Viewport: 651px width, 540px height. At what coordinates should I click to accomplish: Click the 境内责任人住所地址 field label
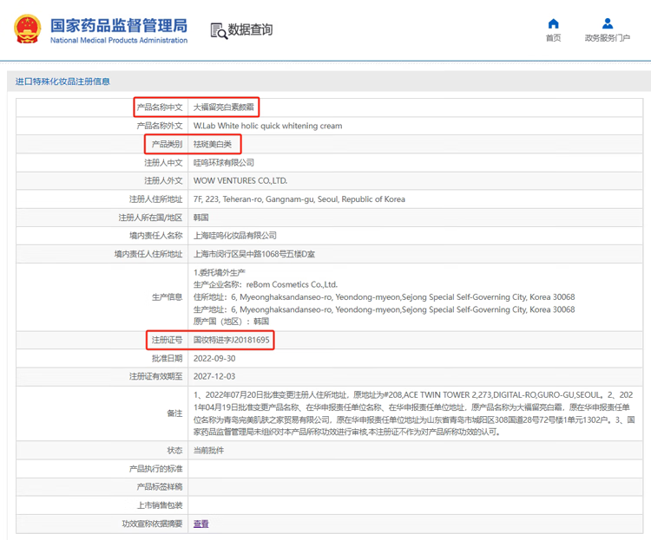[148, 254]
